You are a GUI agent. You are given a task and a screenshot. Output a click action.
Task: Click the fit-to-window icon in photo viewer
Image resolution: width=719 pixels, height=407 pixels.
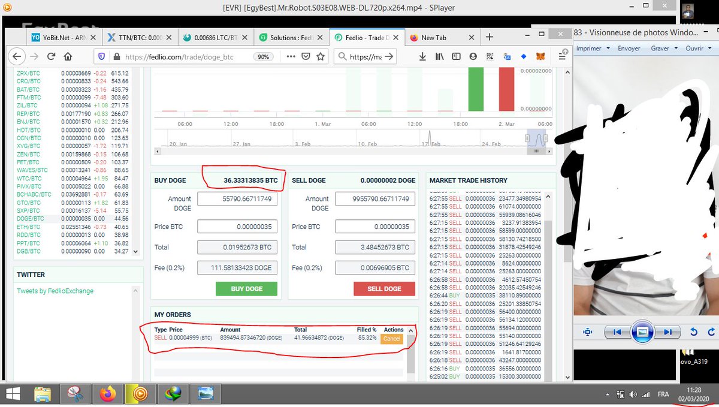click(x=587, y=331)
